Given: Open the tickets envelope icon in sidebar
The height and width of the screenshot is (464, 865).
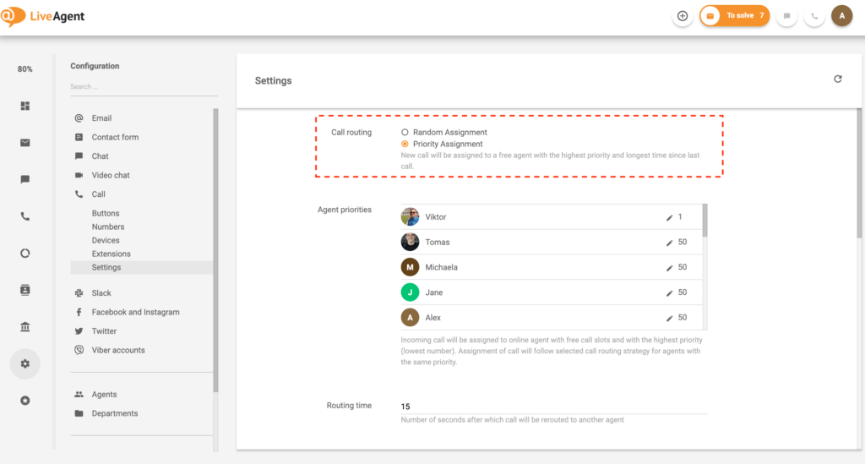Looking at the screenshot, I should point(25,143).
